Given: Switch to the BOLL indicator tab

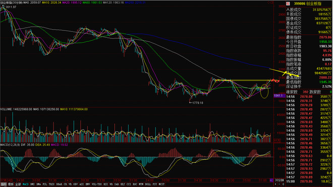Looking at the screenshot, I should (148, 184).
